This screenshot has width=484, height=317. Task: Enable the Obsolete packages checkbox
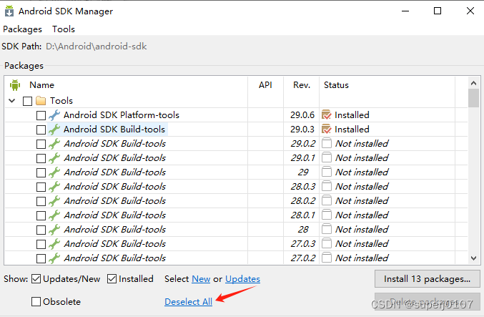click(x=36, y=301)
